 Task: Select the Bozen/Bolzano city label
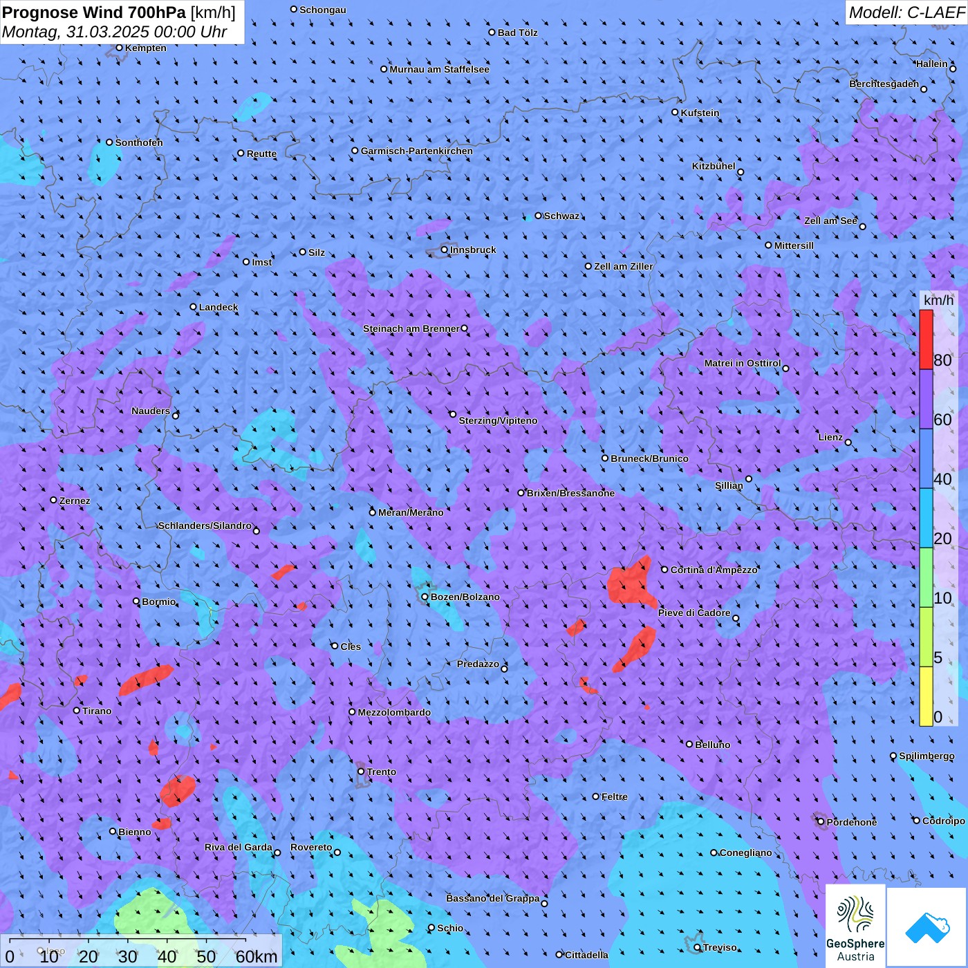pos(465,597)
